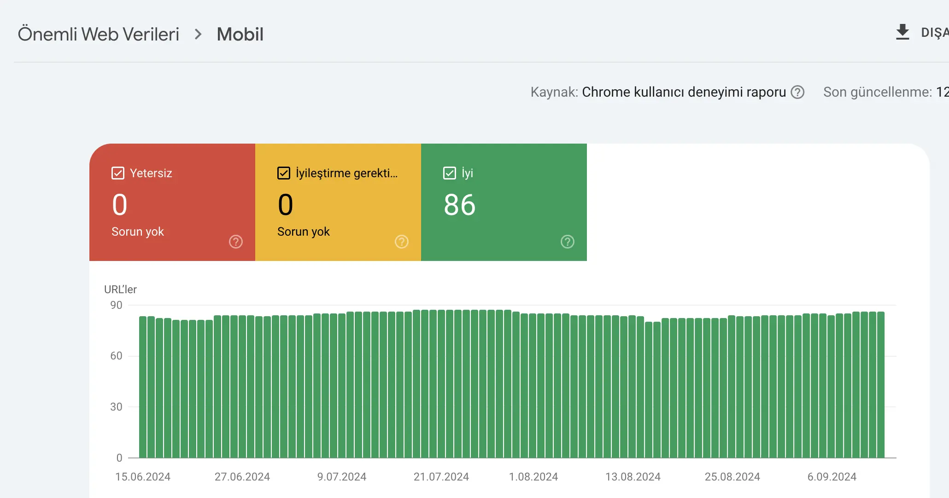Go back to Önemli Web Verileri breadcrumb
Image resolution: width=949 pixels, height=498 pixels.
99,34
